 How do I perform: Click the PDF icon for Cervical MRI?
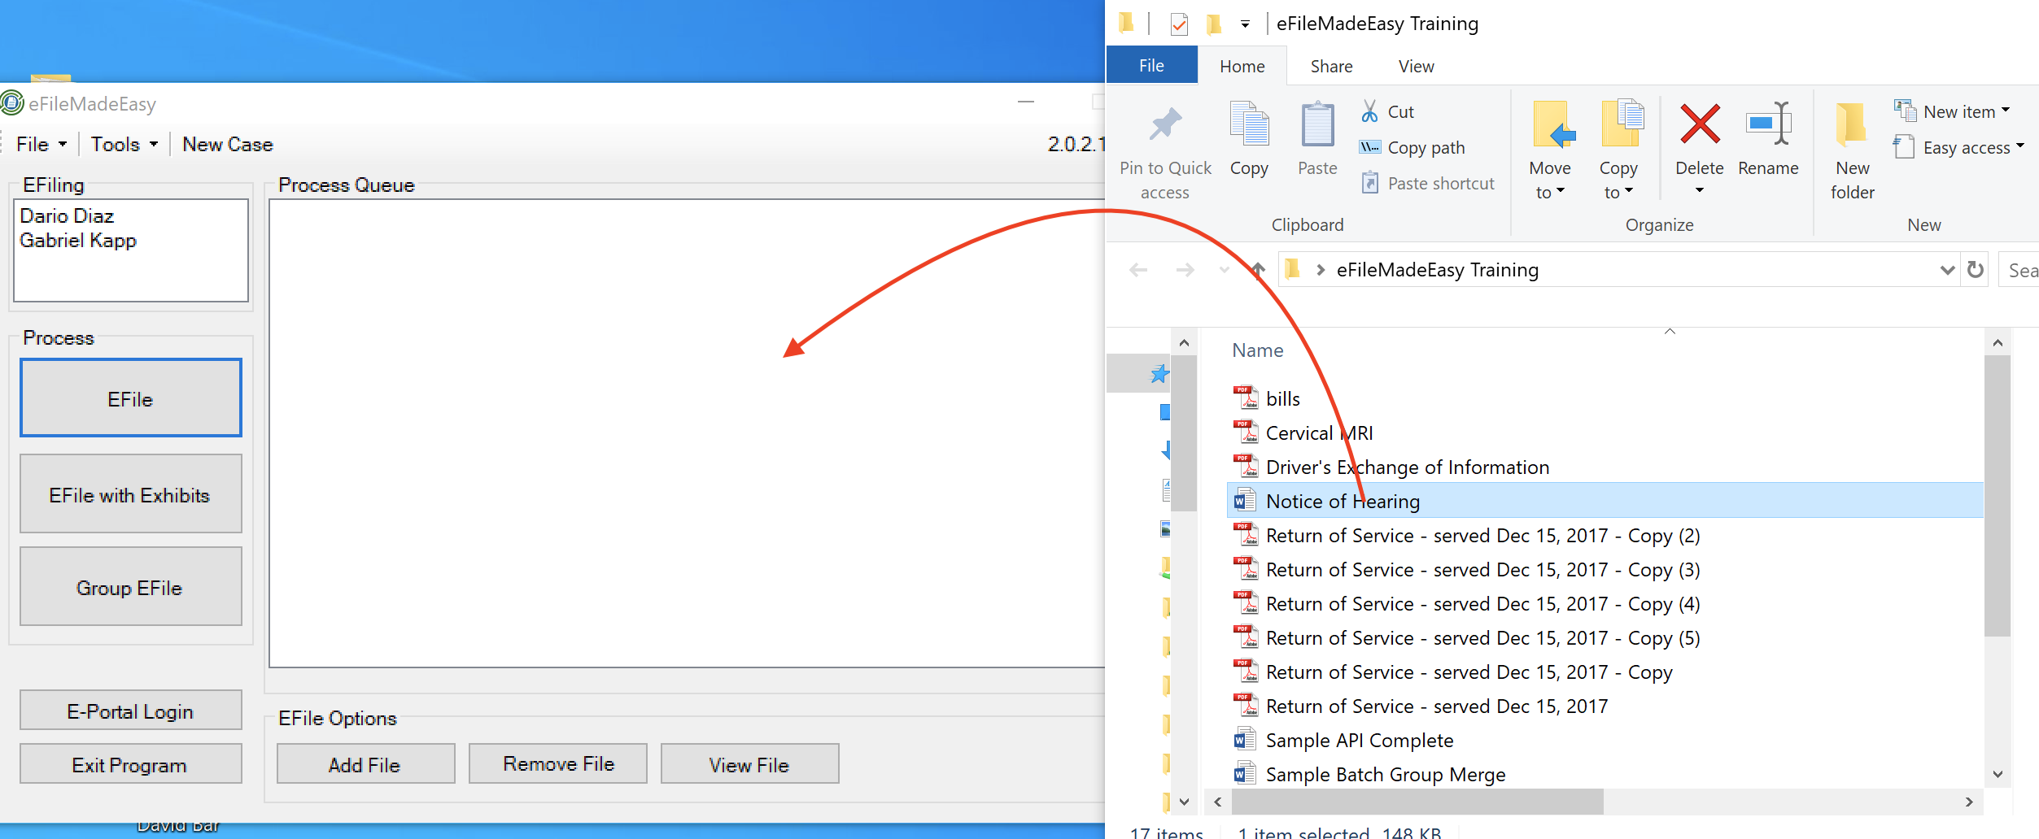1245,433
